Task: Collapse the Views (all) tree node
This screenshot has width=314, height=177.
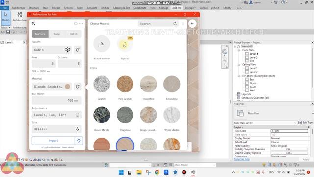Action: pyautogui.click(x=235, y=46)
